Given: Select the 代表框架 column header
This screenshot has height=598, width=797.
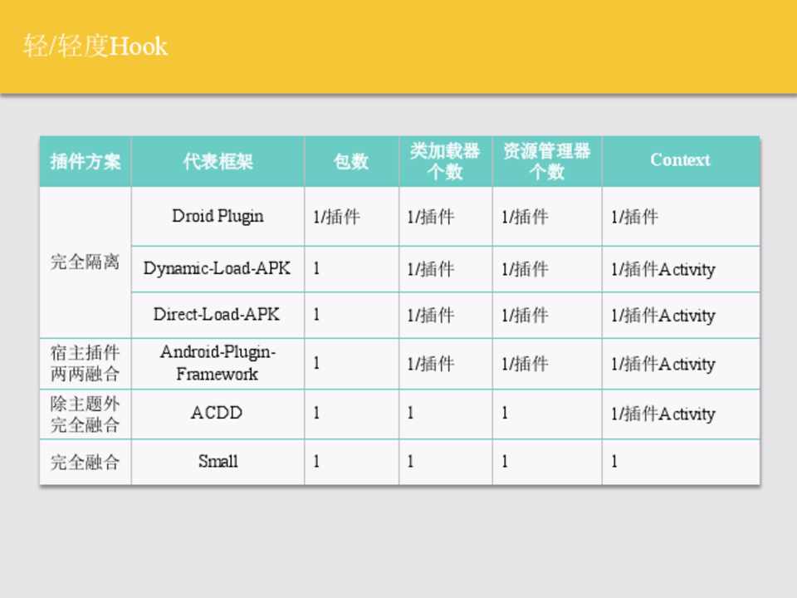Looking at the screenshot, I should point(218,161).
